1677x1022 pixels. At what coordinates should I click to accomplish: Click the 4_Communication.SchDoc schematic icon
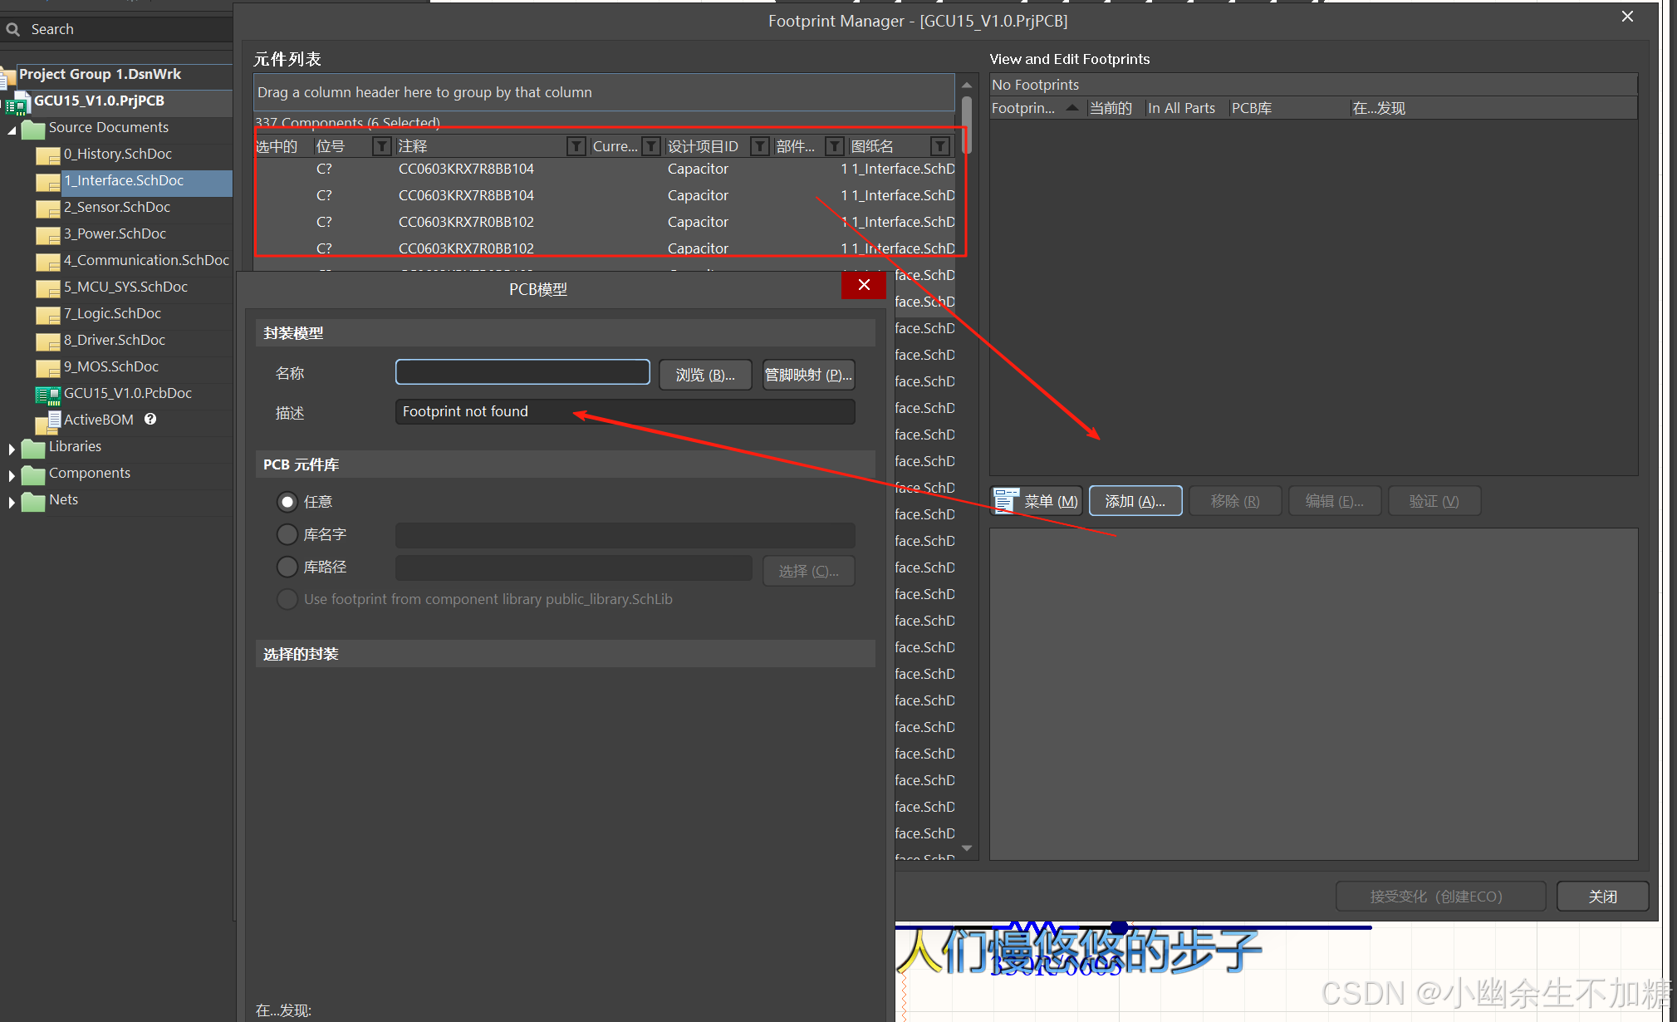[x=48, y=262]
